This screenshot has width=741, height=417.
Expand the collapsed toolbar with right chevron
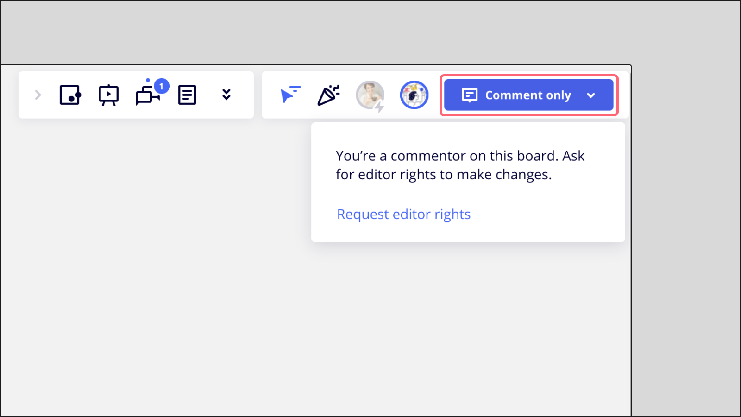point(38,95)
